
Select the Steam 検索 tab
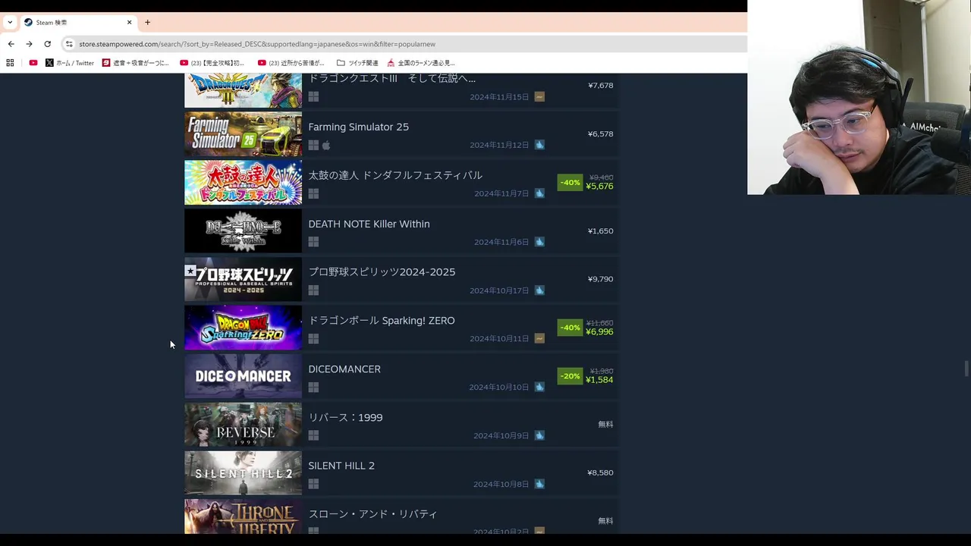pos(77,22)
